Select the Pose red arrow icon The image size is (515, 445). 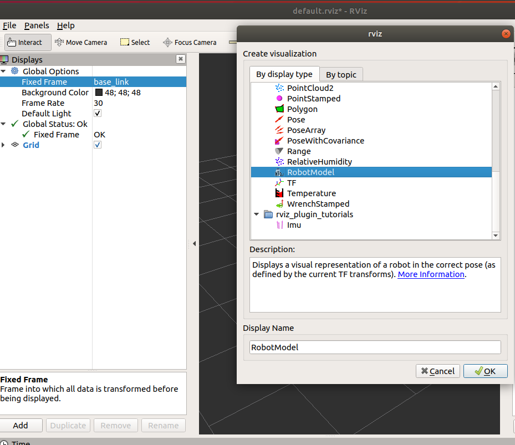tap(279, 119)
